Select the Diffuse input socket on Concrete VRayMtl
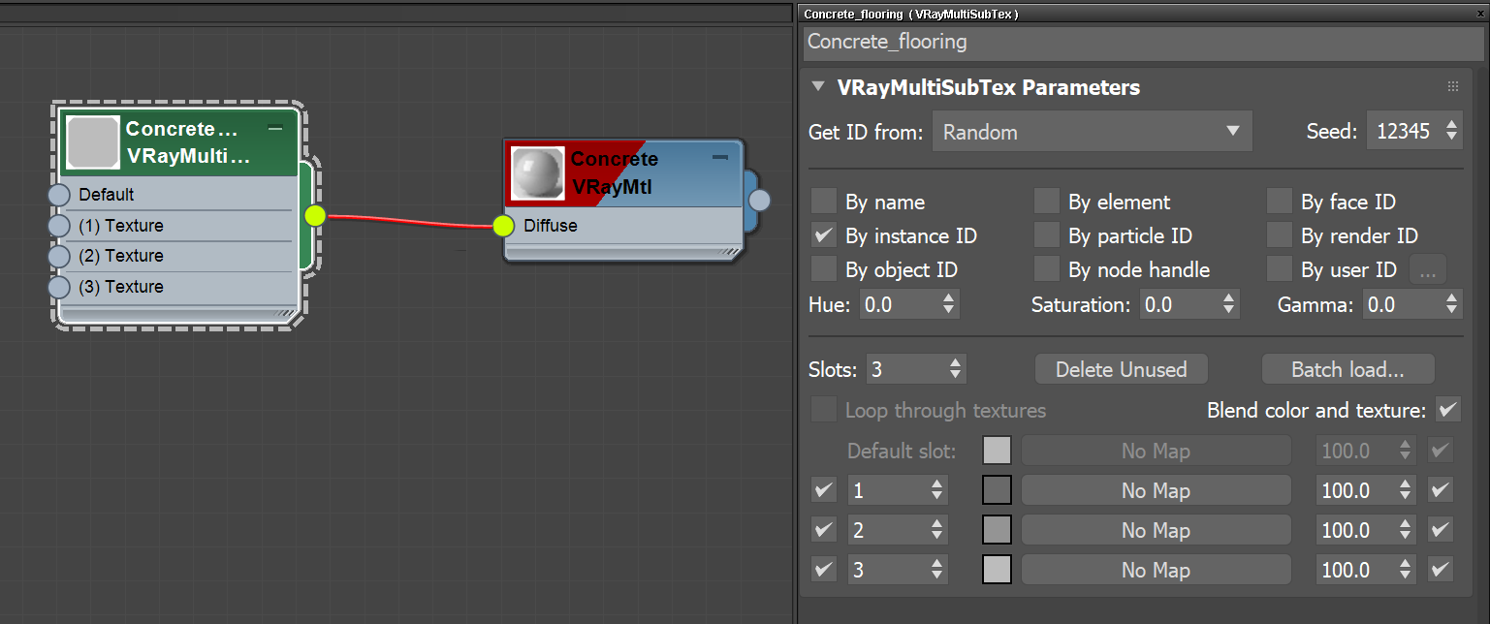1490x624 pixels. click(x=503, y=226)
